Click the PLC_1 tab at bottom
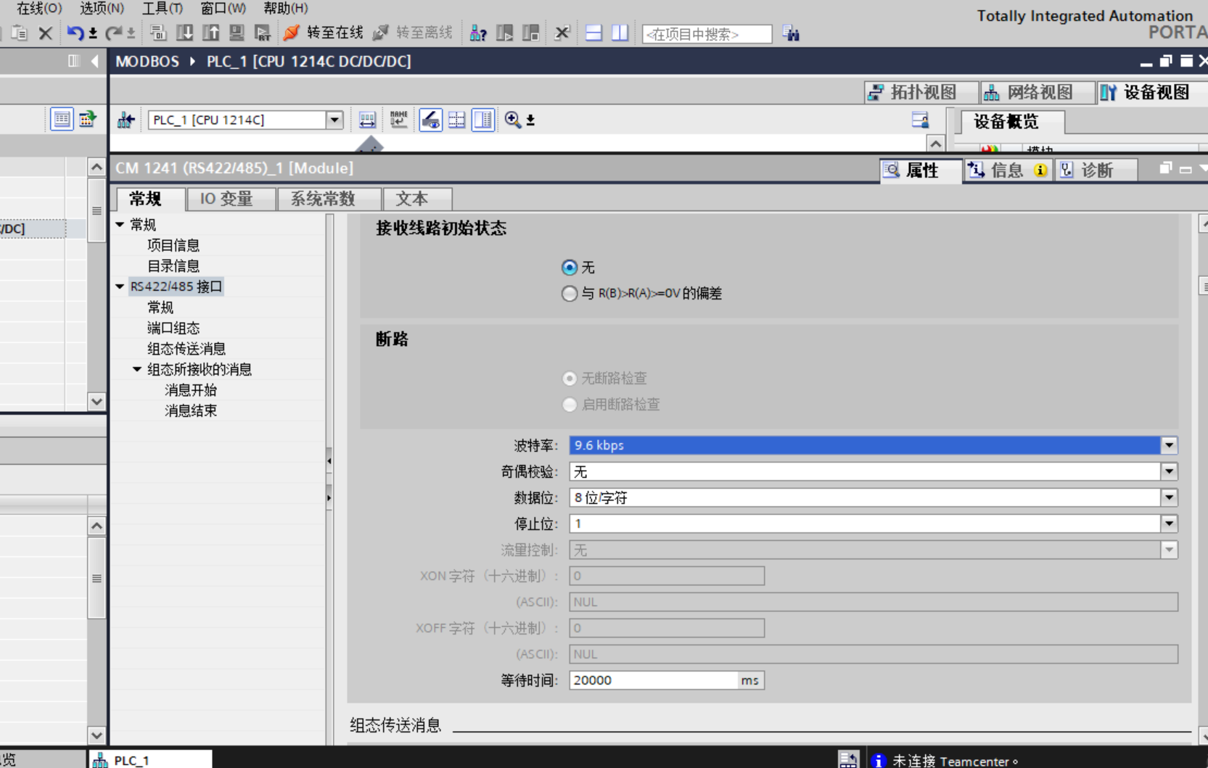 [x=150, y=759]
